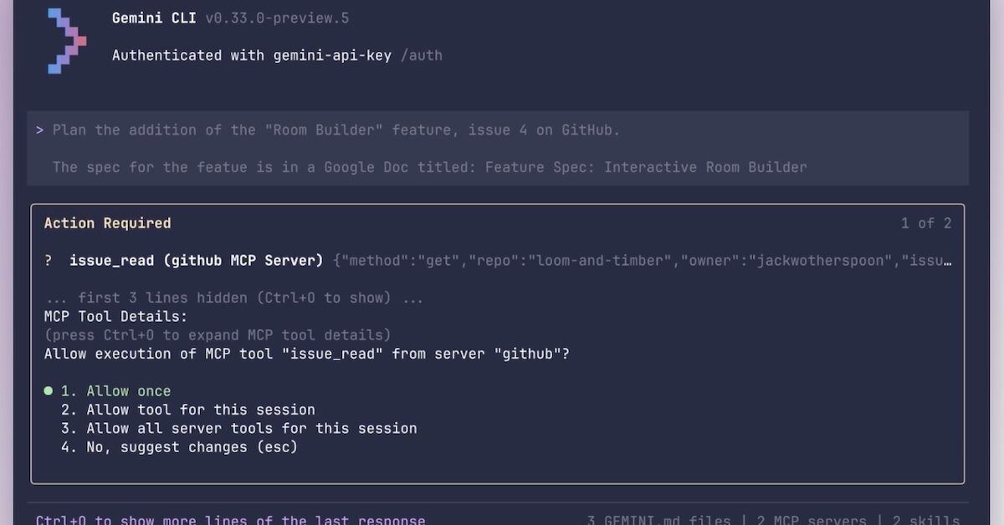Click the question mark before issue_read
The width and height of the screenshot is (1004, 525).
(48, 260)
